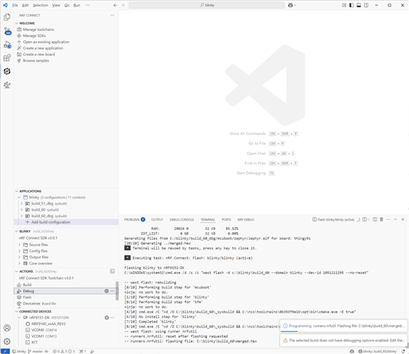Image resolution: width=409 pixels, height=354 pixels.
Task: Expand Config files folder
Action: 19,251
